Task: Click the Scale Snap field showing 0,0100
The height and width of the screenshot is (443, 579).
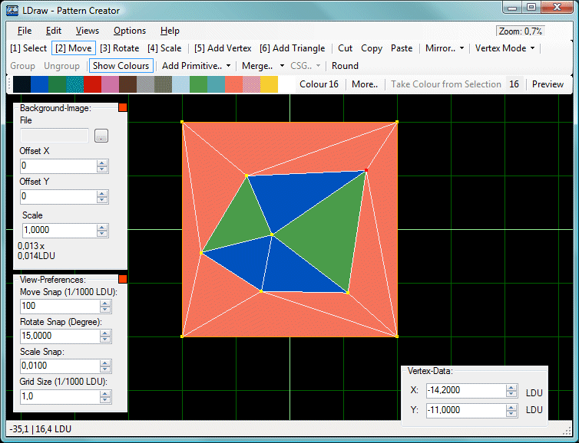Action: 60,366
